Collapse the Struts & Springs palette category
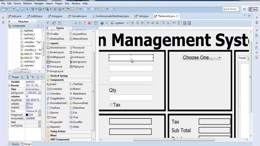Image resolution: width=260 pixels, height=146 pixels. click(x=69, y=76)
